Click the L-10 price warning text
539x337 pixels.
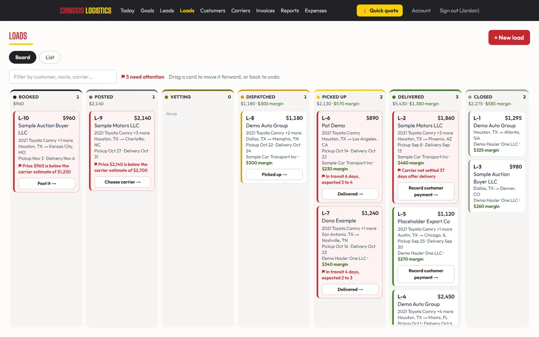pos(45,169)
